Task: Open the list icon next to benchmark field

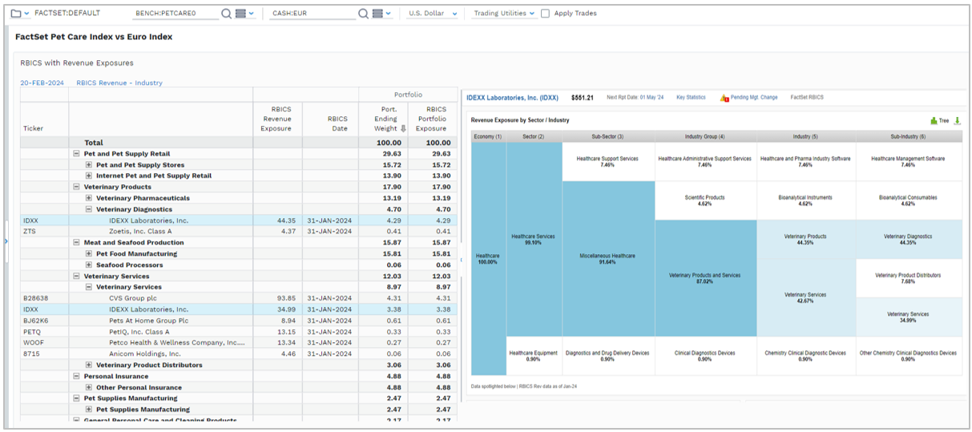Action: point(241,14)
